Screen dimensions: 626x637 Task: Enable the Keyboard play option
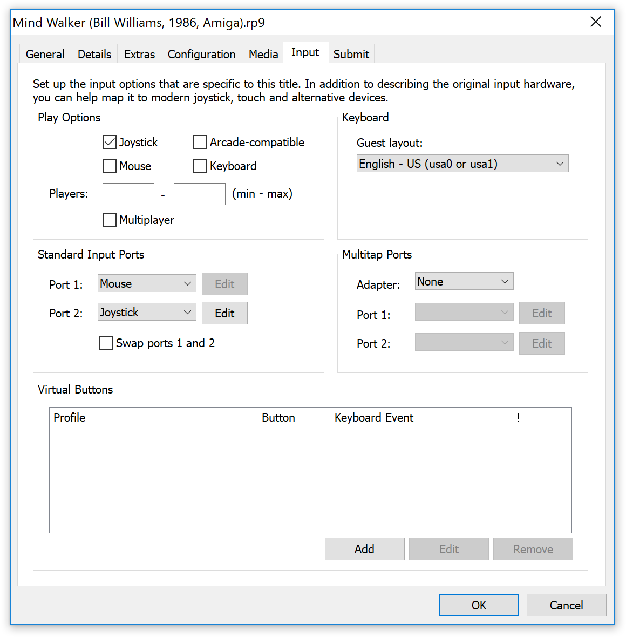coord(200,166)
